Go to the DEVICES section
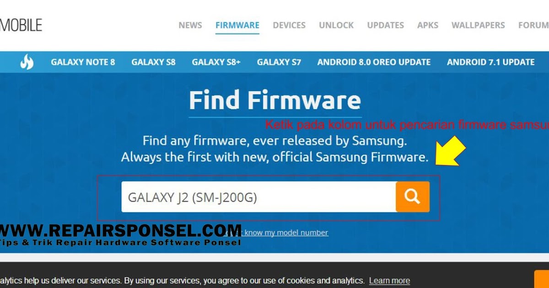 pyautogui.click(x=289, y=25)
